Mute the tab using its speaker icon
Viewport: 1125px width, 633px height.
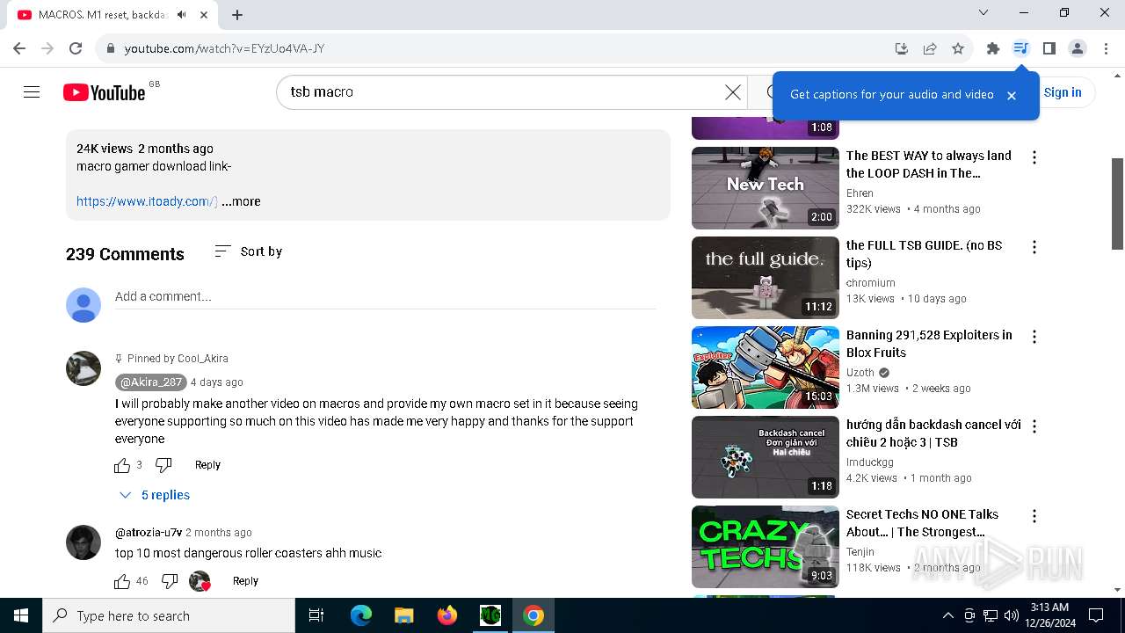click(x=182, y=15)
